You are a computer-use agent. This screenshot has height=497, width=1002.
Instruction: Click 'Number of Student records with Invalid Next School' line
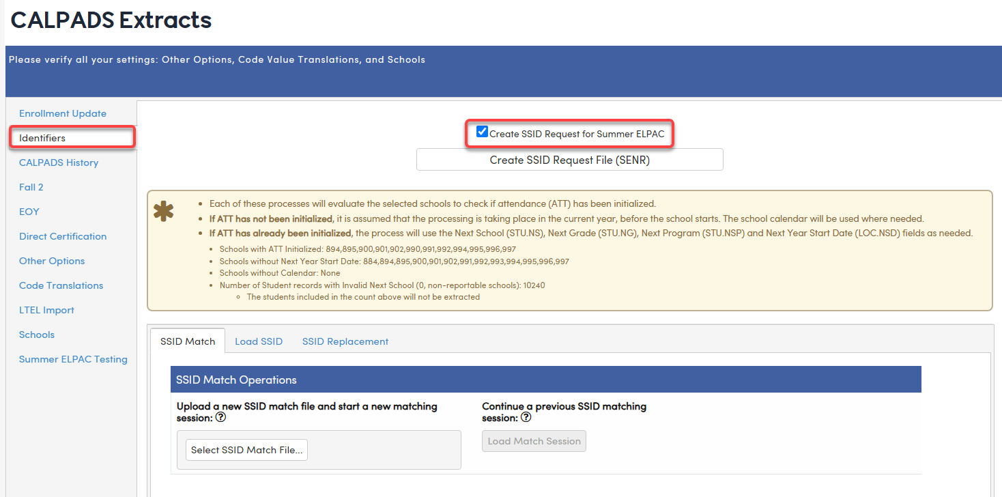(382, 285)
